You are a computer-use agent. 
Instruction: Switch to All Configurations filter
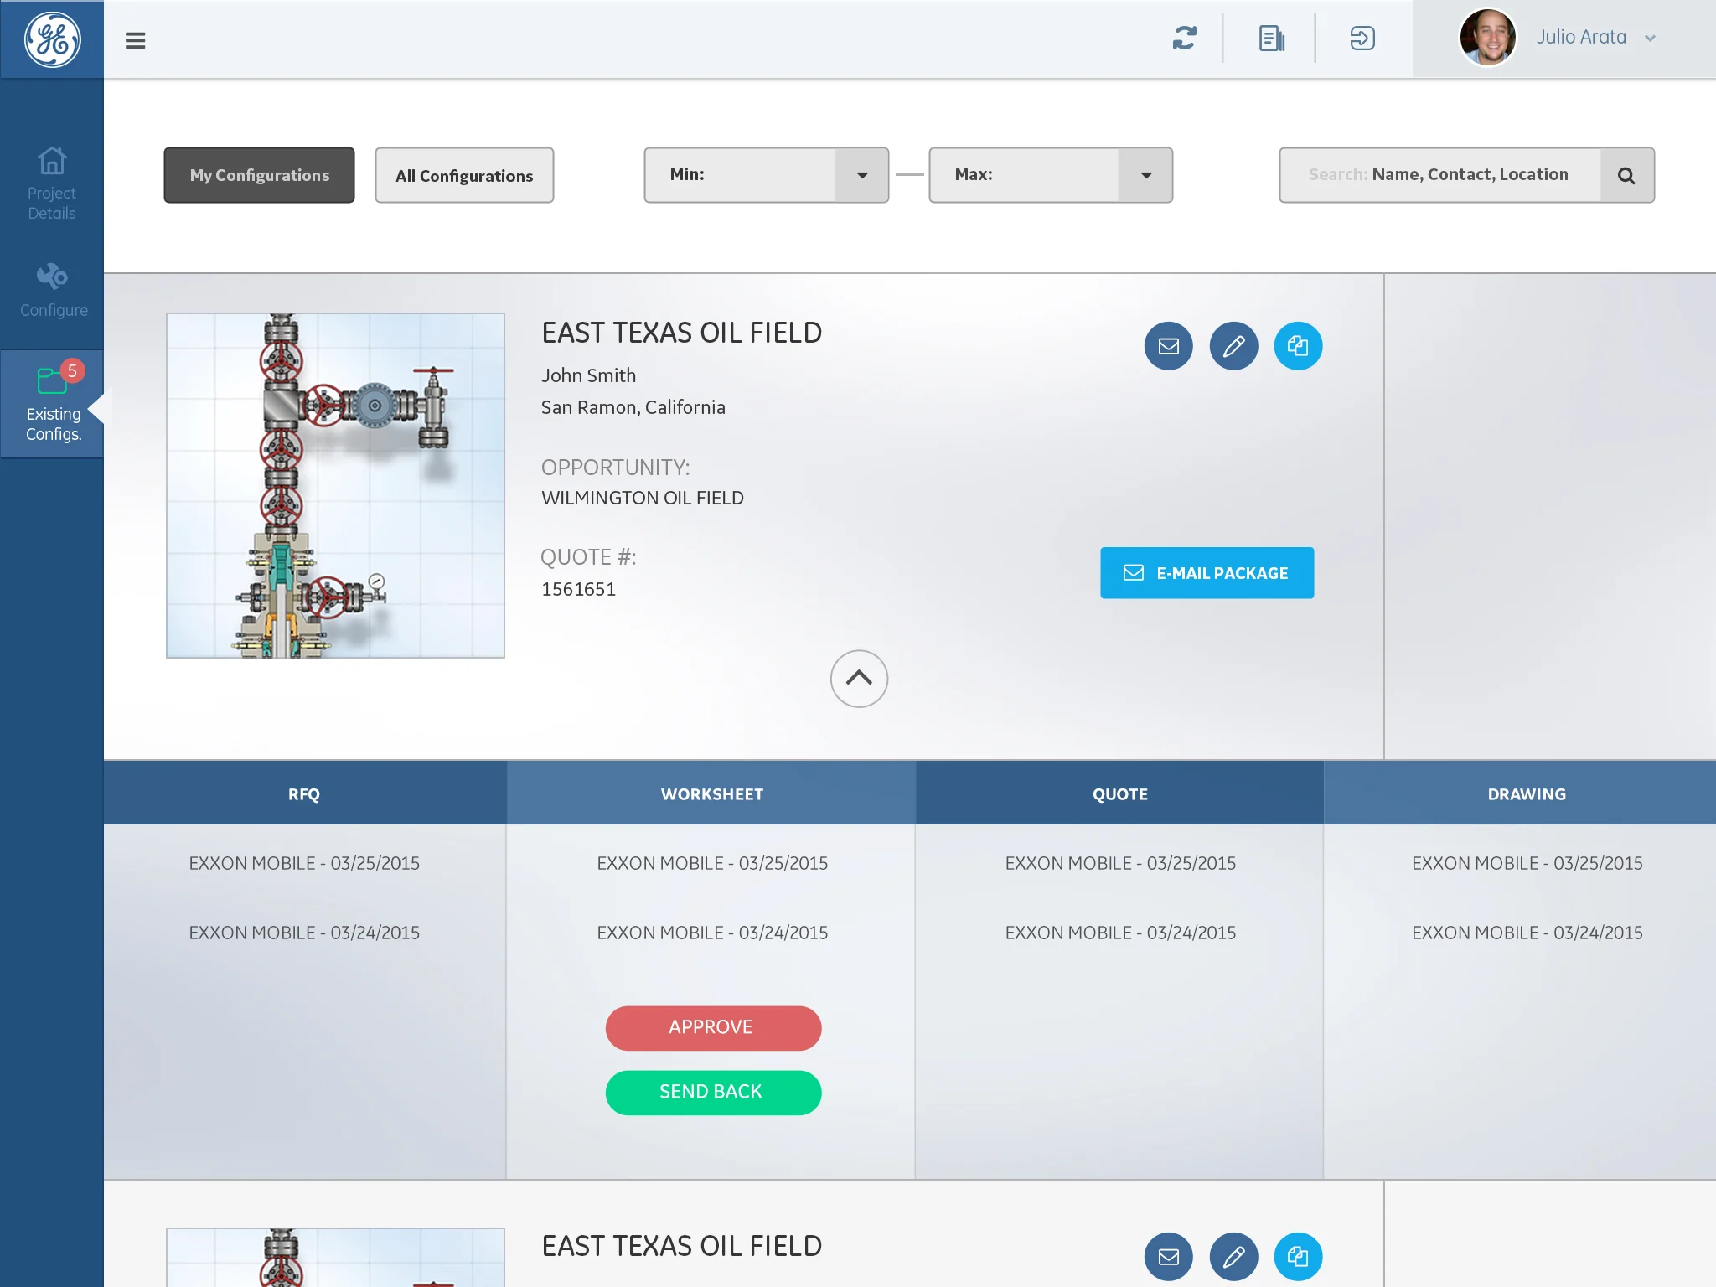(464, 175)
